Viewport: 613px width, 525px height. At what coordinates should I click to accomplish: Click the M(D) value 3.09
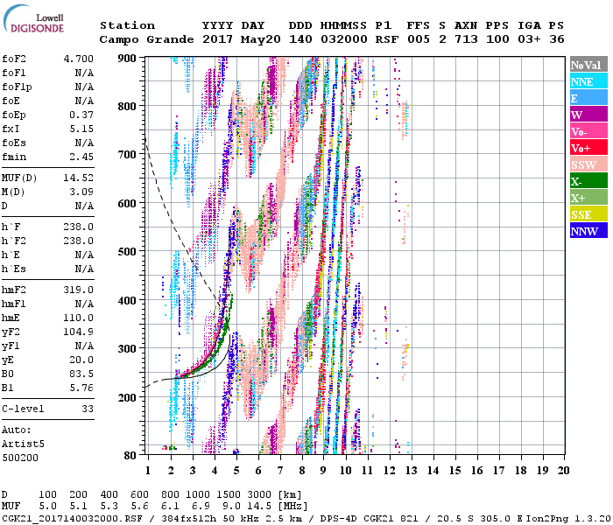(81, 192)
